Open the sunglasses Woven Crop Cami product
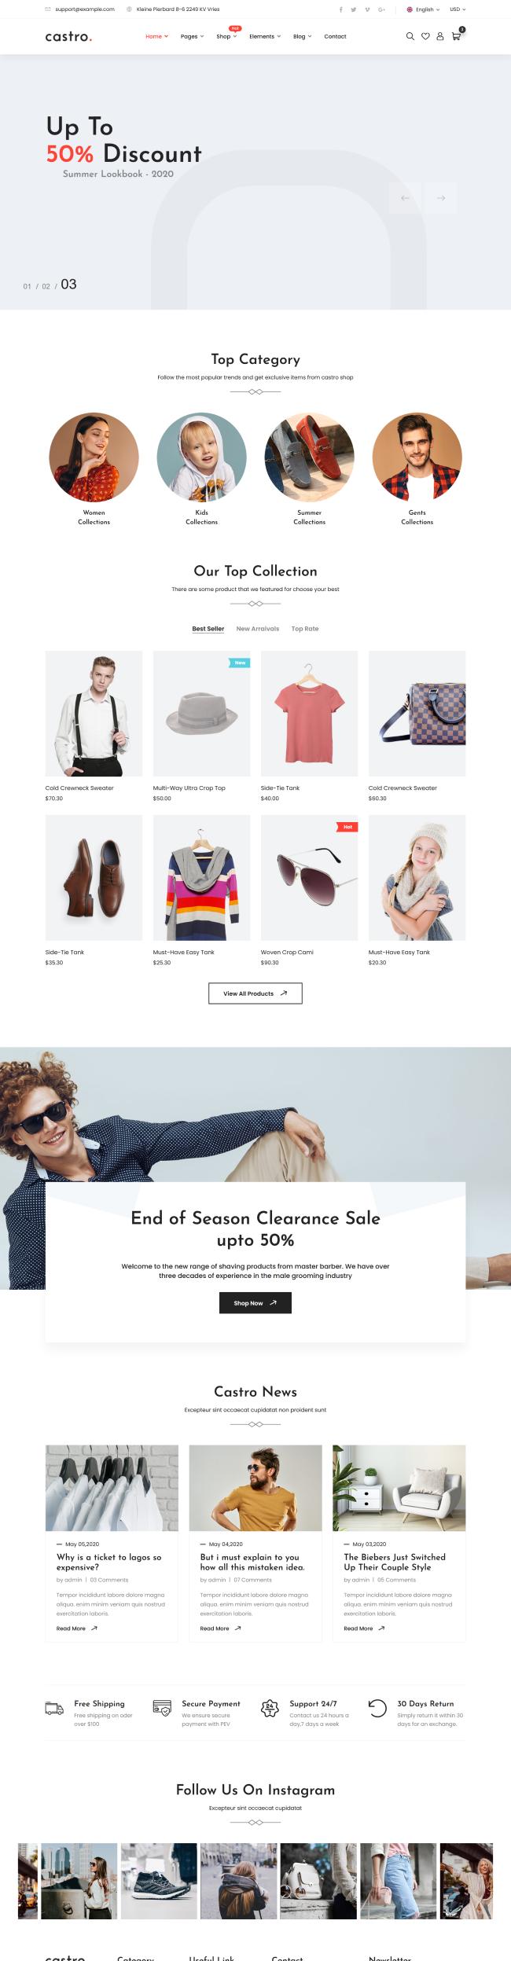This screenshot has height=1961, width=511. tap(309, 878)
